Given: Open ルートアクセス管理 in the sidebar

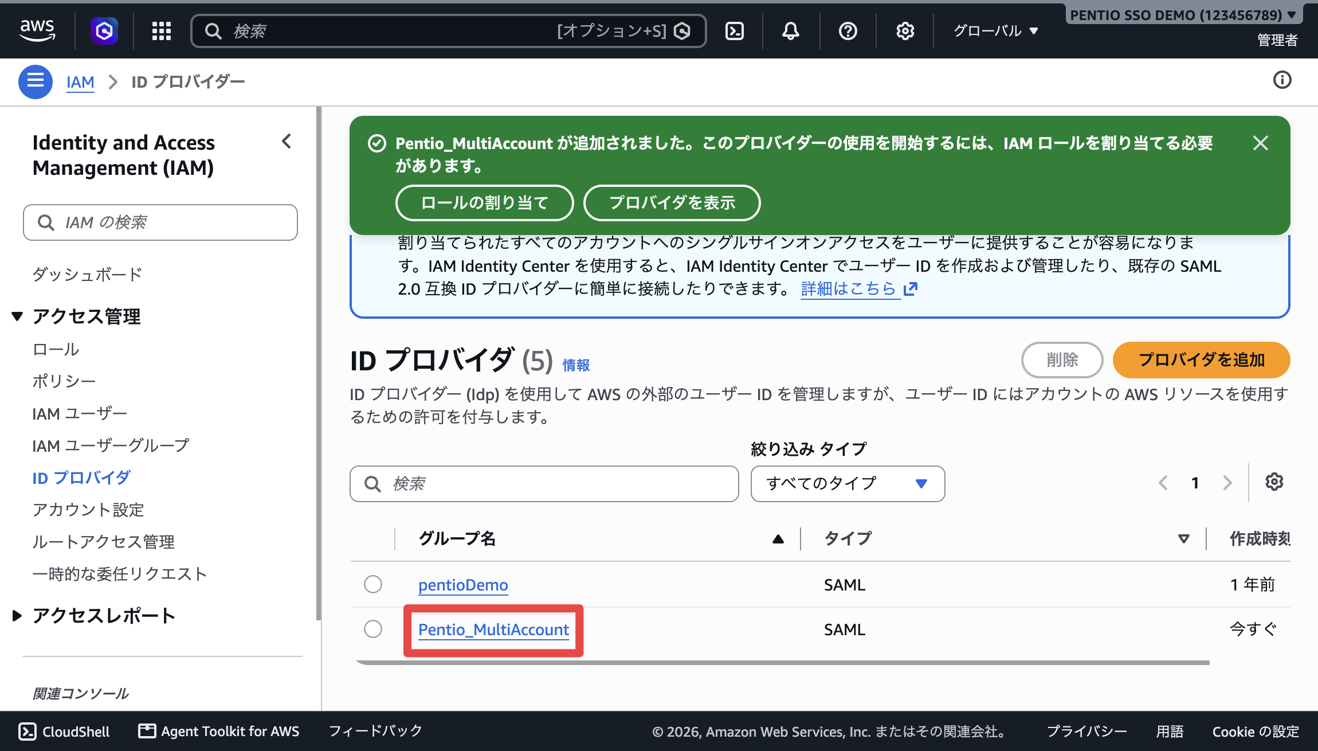Looking at the screenshot, I should tap(104, 542).
